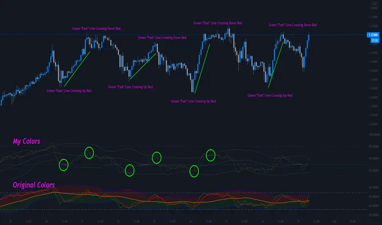The width and height of the screenshot is (382, 225).
Task: Click the 1.36600 price axis value
Action: point(373,71)
